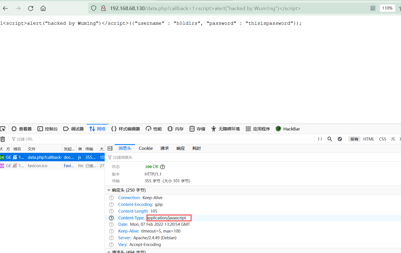Screen dimensions: 401x253
Task: Open the 样式编辑器 style editor tab
Action: pos(126,129)
